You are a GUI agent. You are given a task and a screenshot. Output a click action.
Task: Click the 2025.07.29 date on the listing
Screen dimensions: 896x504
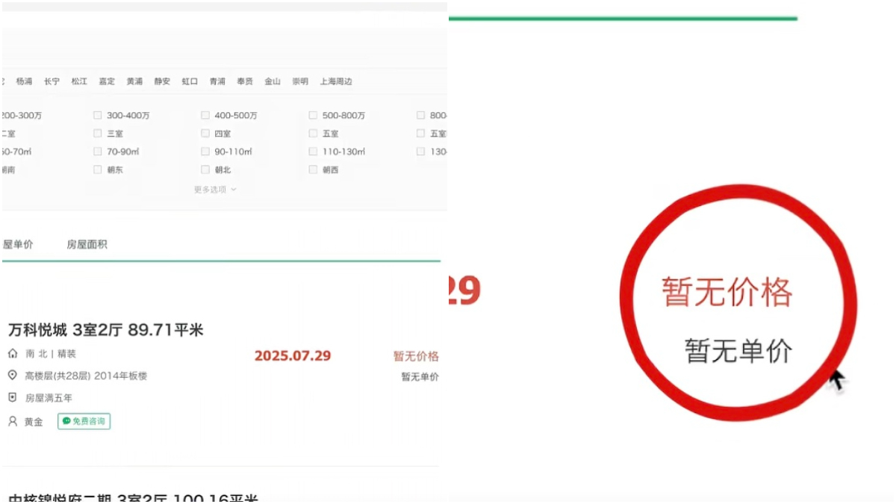pos(292,356)
